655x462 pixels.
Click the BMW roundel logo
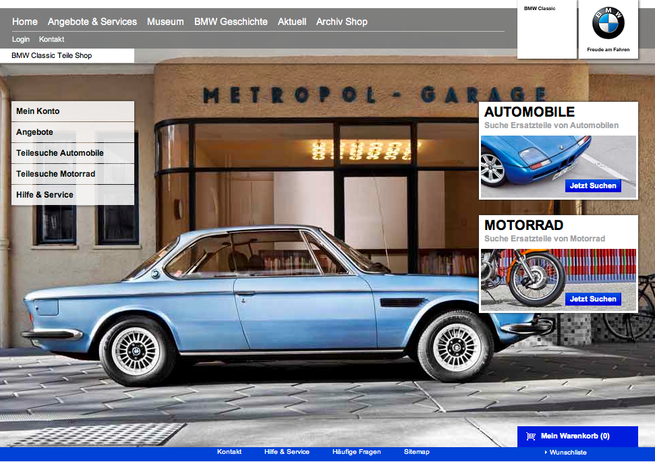(x=608, y=24)
